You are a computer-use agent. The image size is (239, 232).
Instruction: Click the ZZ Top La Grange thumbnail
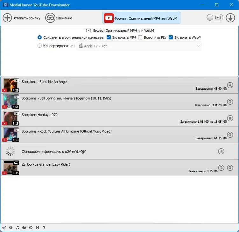tap(11, 167)
